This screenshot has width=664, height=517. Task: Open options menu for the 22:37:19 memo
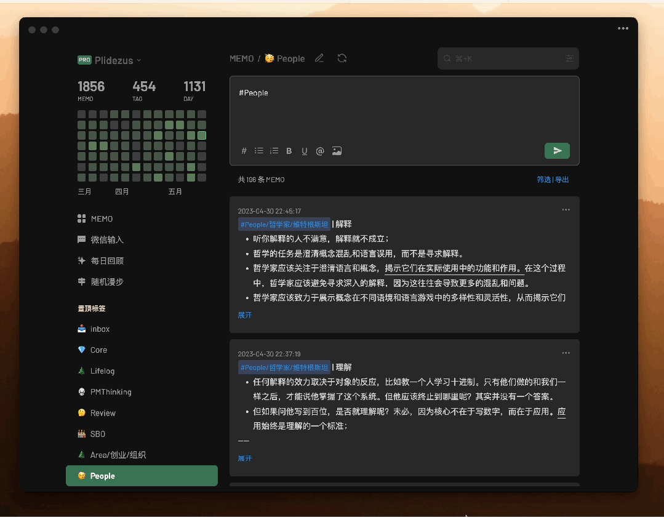point(566,353)
